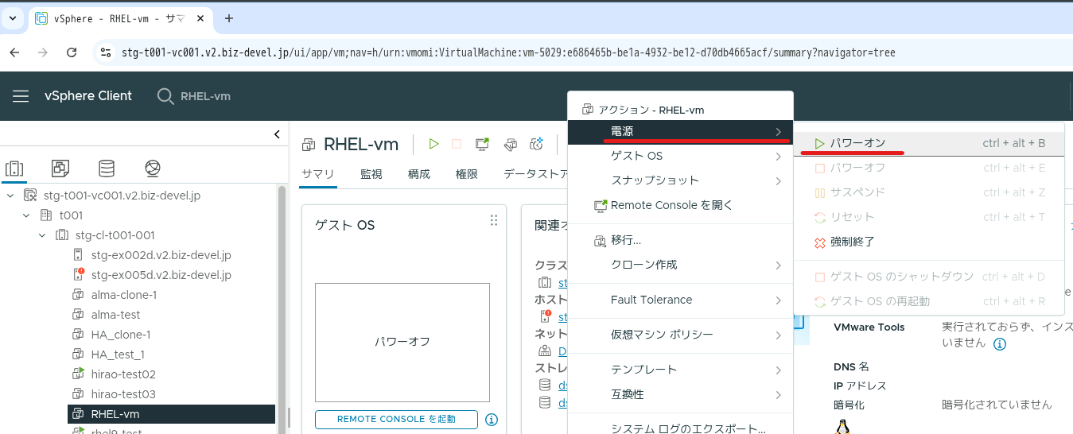Image resolution: width=1073 pixels, height=434 pixels.
Task: Click VM icon beside alma-clone-1
Action: click(78, 295)
